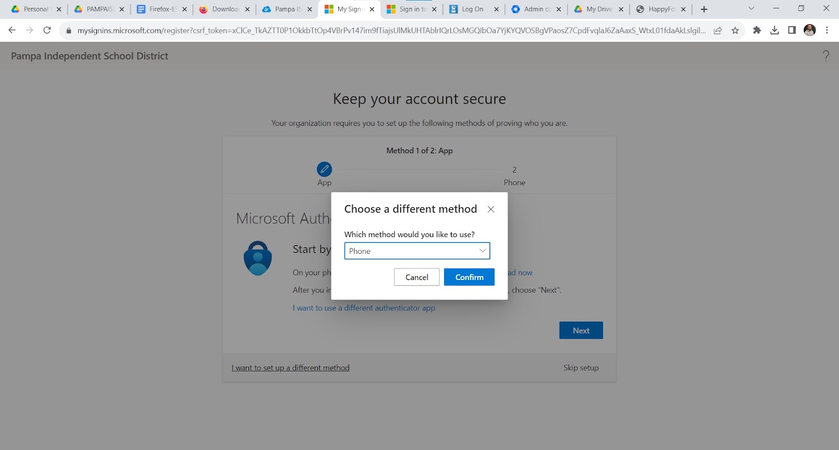Click the 'Method 1 of 2: App' text
This screenshot has height=450, width=839.
pyautogui.click(x=419, y=151)
